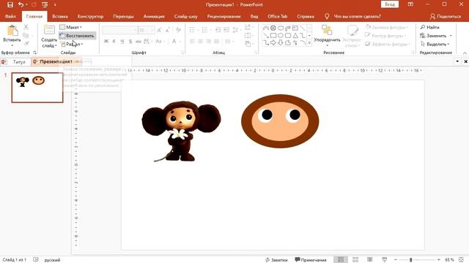Image resolution: width=469 pixels, height=263 pixels.
Task: Click the decrease font size icon
Action: click(x=168, y=30)
